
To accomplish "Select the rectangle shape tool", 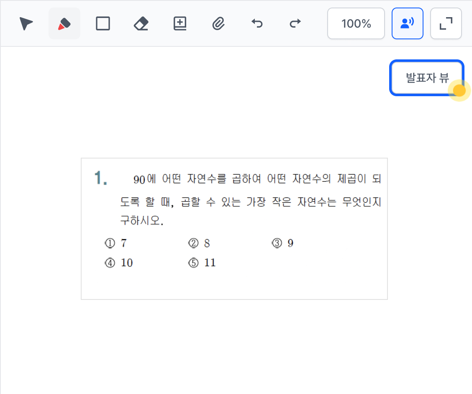I will click(103, 23).
